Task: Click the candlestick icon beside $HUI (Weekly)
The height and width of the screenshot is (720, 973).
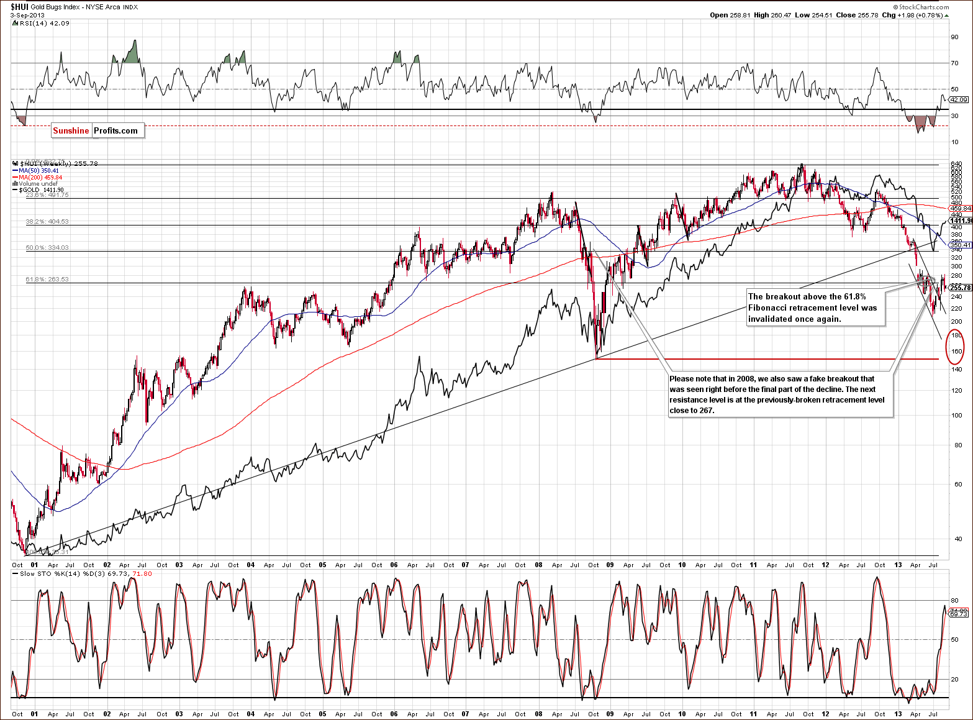Action: 16,164
